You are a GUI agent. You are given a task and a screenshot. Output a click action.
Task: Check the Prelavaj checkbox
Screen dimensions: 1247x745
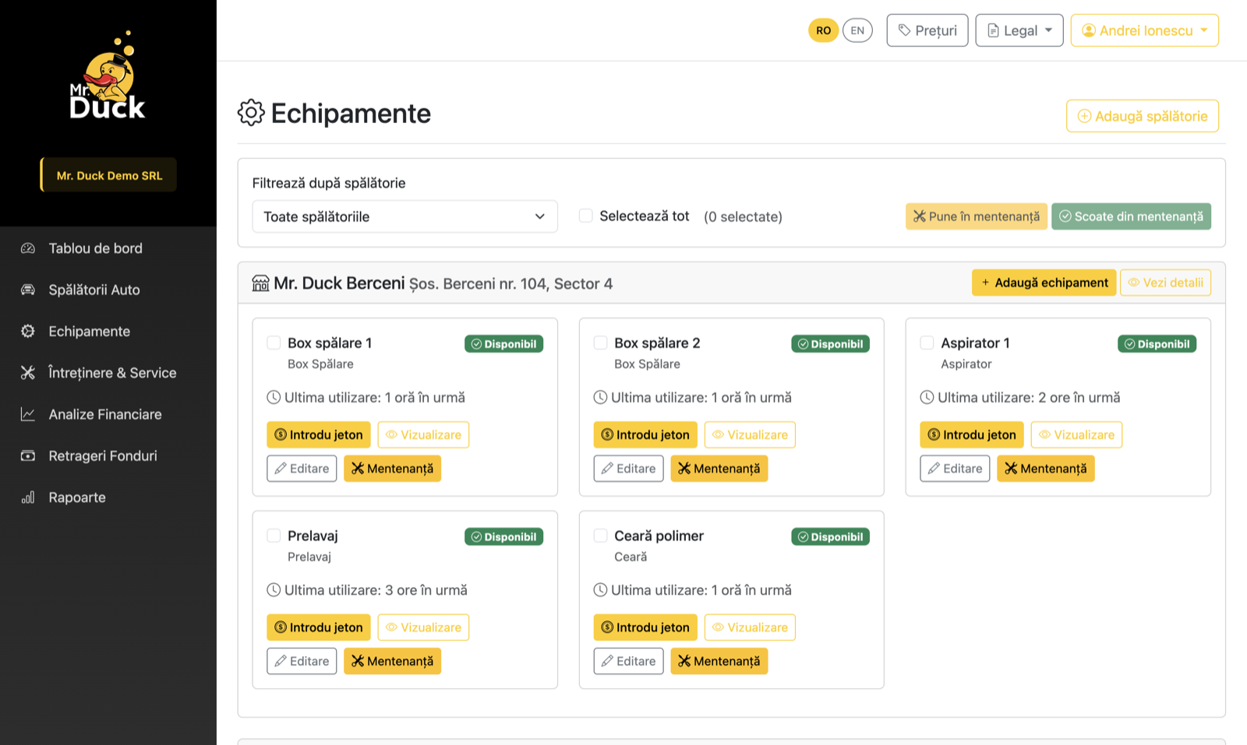tap(274, 536)
